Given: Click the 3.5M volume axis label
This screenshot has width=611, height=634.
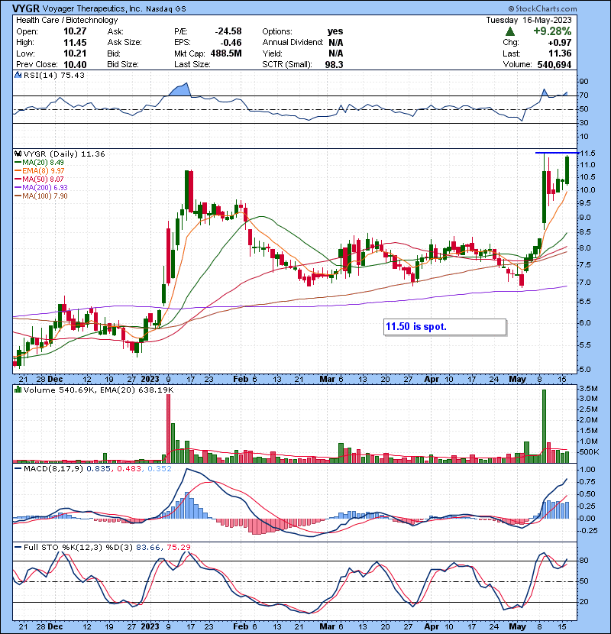Looking at the screenshot, I should [588, 389].
